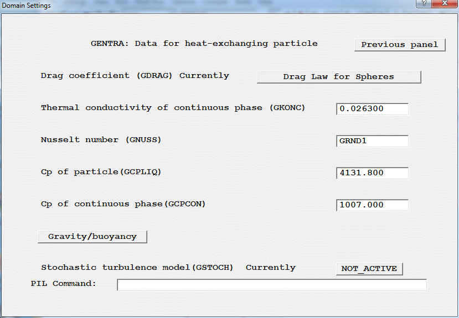This screenshot has height=318, width=459.
Task: Focus the Cp of continuous phase 1007.000 field
Action: click(372, 205)
